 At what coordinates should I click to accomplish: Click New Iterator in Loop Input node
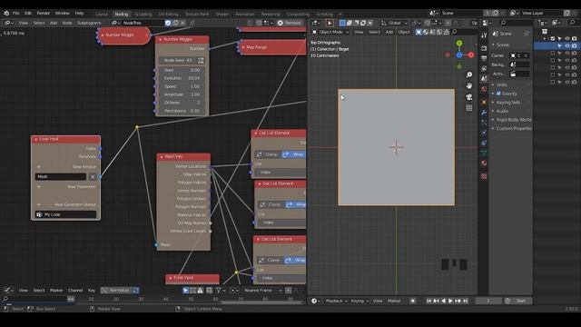pyautogui.click(x=66, y=167)
